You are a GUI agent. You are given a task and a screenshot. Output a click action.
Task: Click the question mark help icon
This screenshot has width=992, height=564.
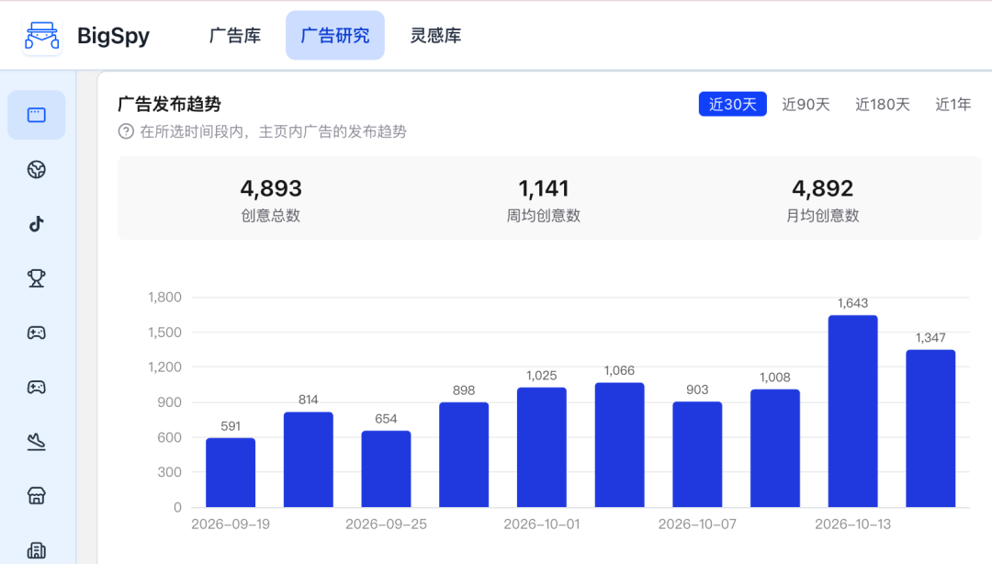pyautogui.click(x=126, y=131)
